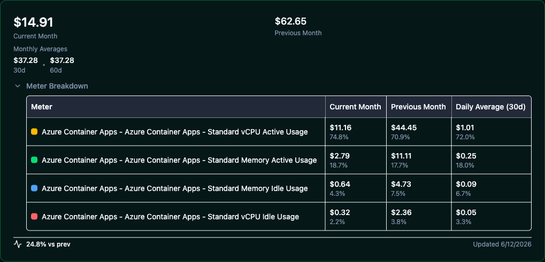
Task: Click the activity pulse icon near 24.8%
Action: 17,244
